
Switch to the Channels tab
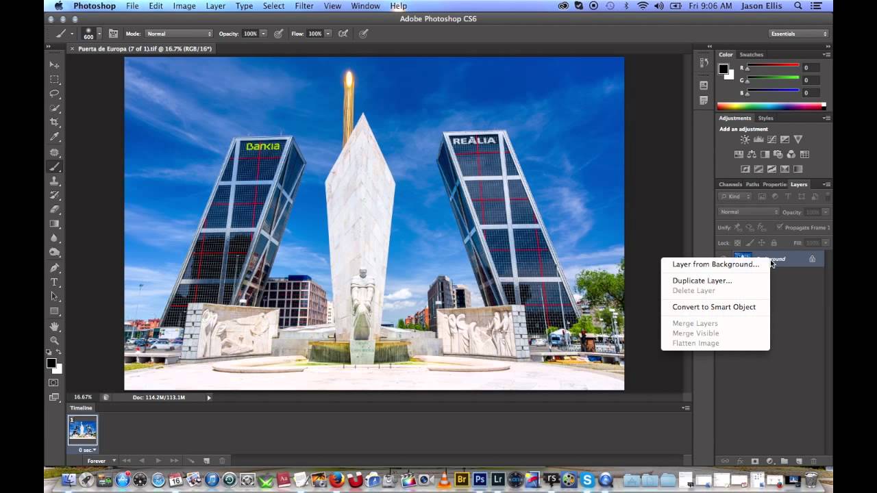(730, 184)
